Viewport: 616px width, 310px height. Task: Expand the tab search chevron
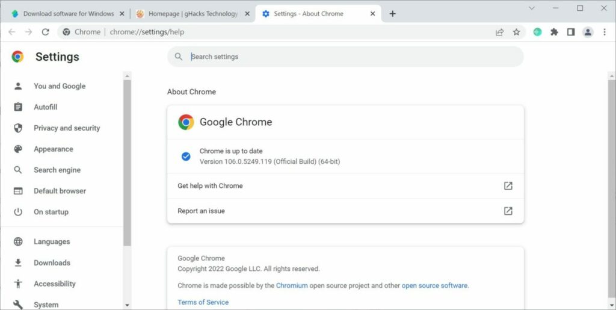click(x=532, y=8)
